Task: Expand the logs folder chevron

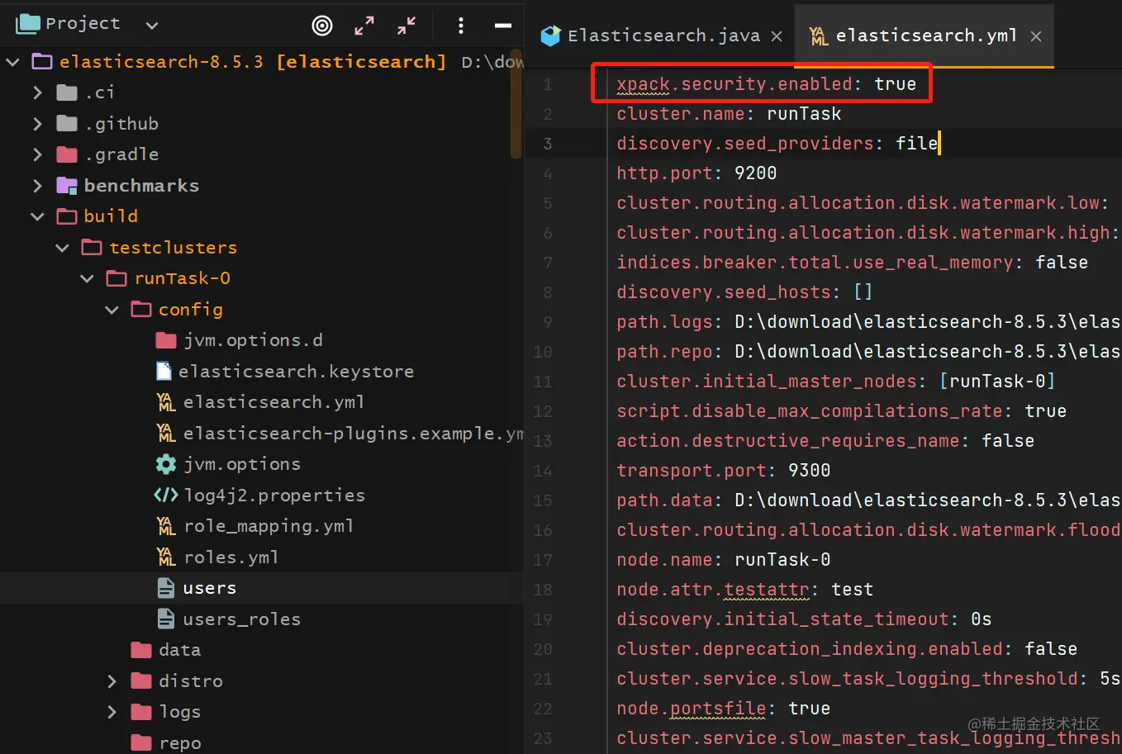Action: click(x=112, y=712)
